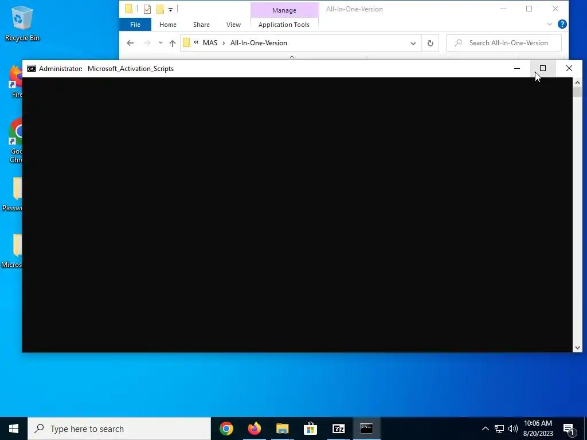The height and width of the screenshot is (440, 587).
Task: Open the network tray icon
Action: pos(499,429)
